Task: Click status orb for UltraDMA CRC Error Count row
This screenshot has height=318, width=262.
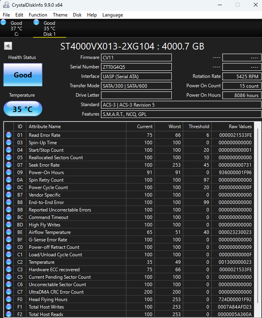Action: [9, 292]
